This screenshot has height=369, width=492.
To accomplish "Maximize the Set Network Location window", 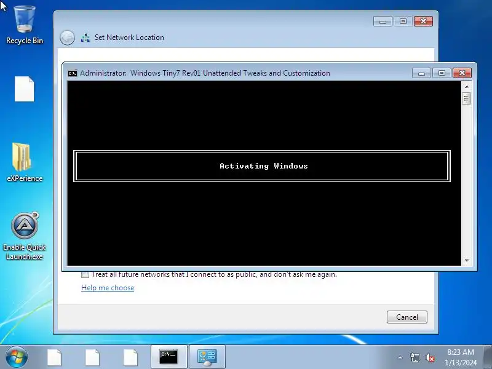I will (x=403, y=22).
